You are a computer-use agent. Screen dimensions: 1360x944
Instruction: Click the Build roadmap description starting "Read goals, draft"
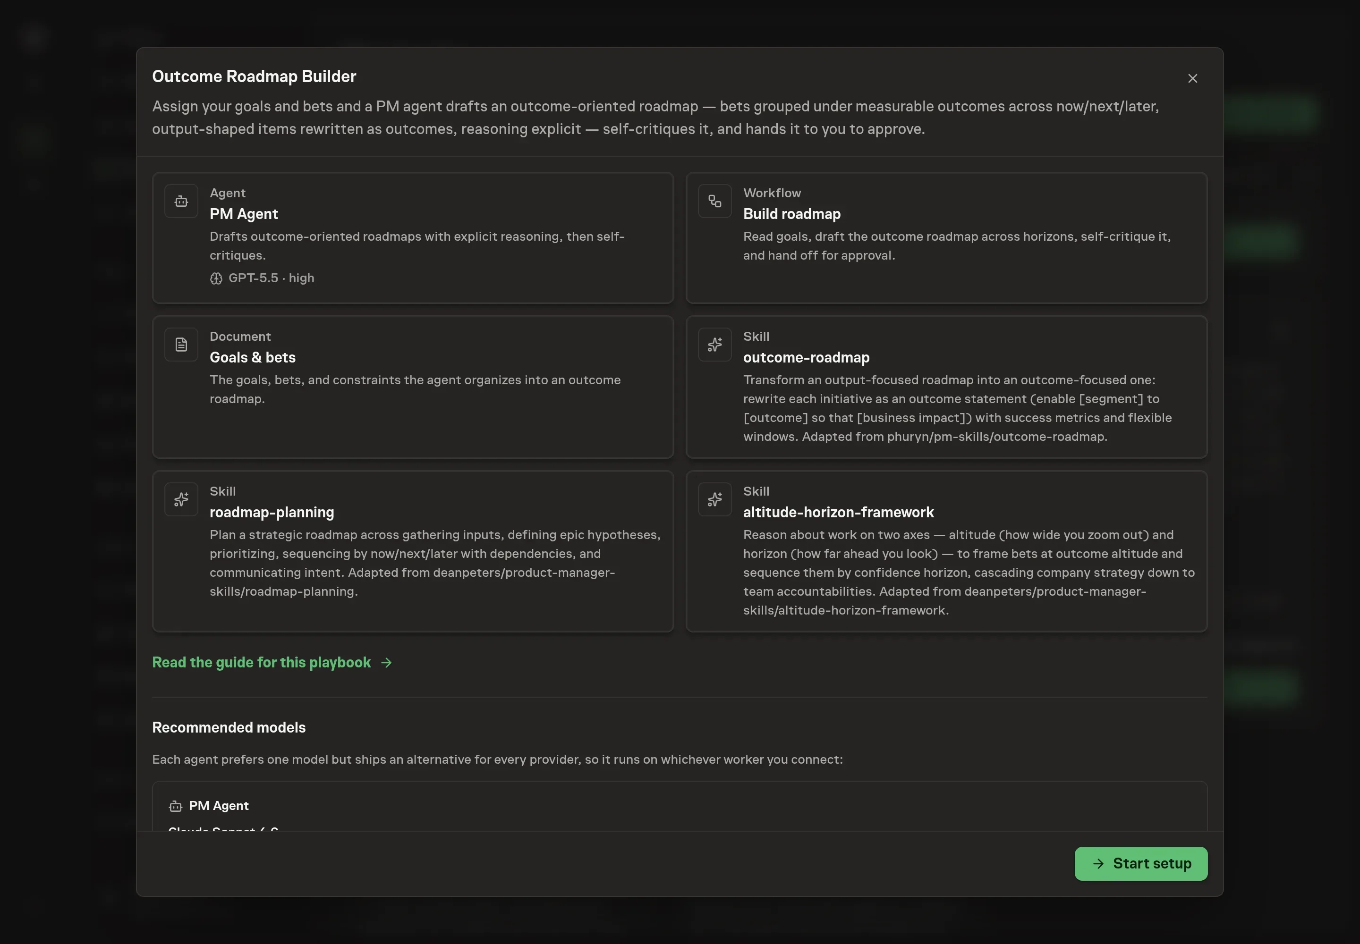[957, 246]
